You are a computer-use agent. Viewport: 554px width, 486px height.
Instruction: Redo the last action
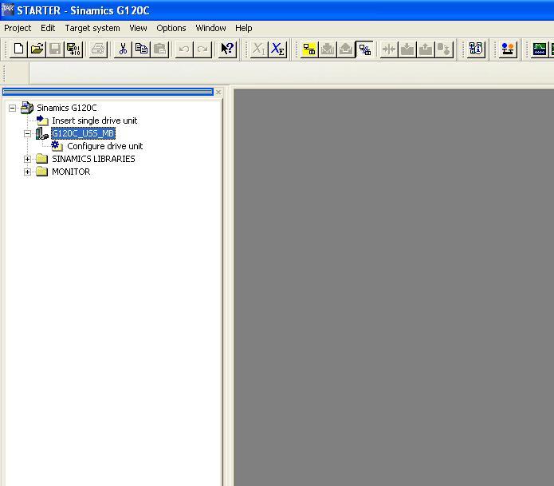pos(202,49)
